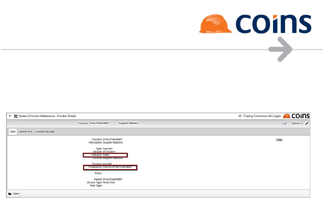Click the 'Module: SY-System' row
Image resolution: width=323 pixels, height=198 pixels.
(104, 151)
